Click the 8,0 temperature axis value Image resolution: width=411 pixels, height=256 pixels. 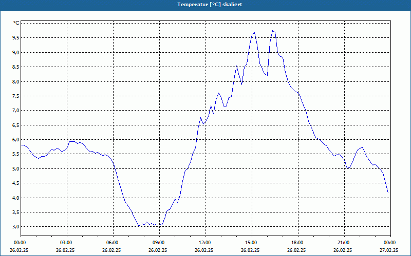click(15, 81)
